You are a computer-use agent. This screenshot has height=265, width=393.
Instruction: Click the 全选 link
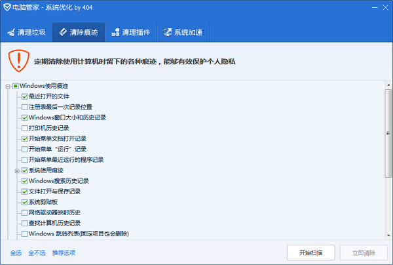click(16, 253)
